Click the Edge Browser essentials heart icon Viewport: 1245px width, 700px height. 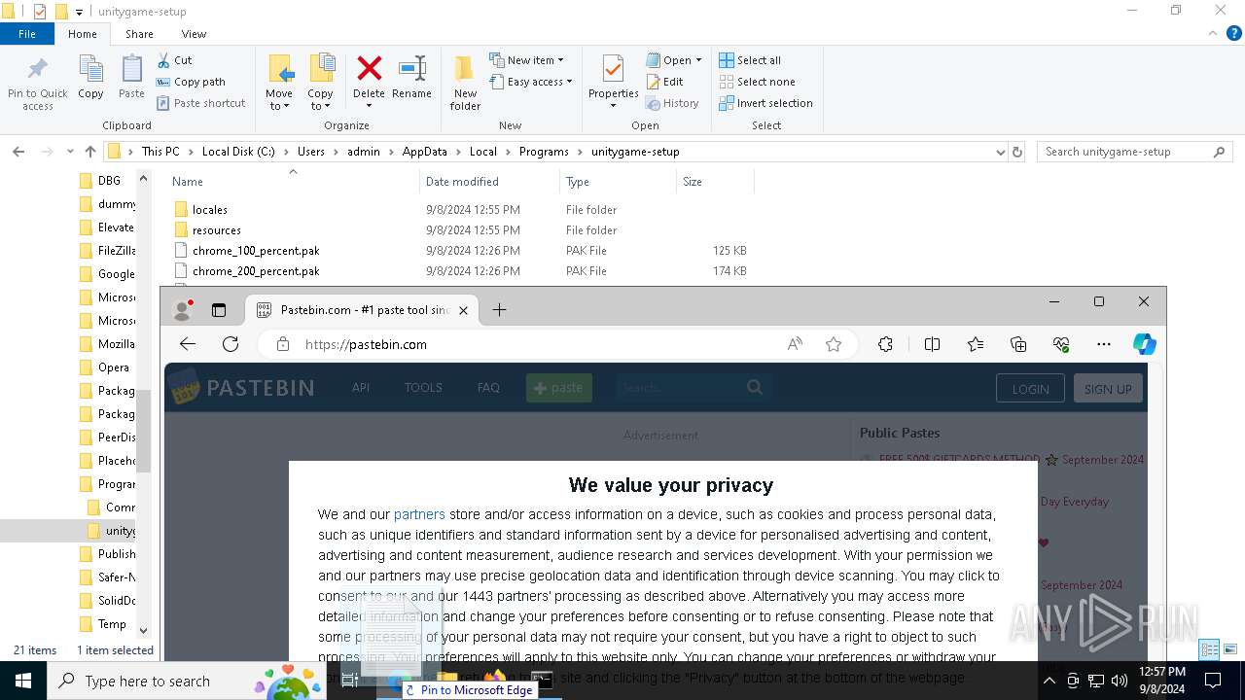click(x=1061, y=344)
